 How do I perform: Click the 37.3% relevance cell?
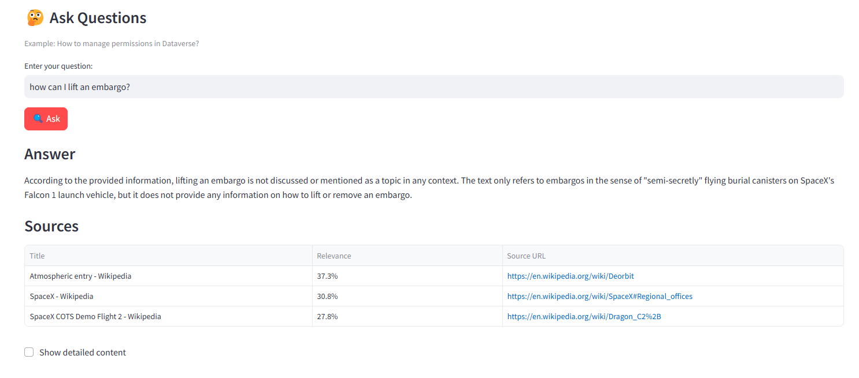pyautogui.click(x=327, y=276)
